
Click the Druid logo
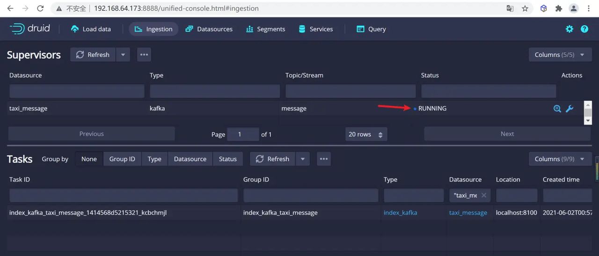click(x=30, y=28)
